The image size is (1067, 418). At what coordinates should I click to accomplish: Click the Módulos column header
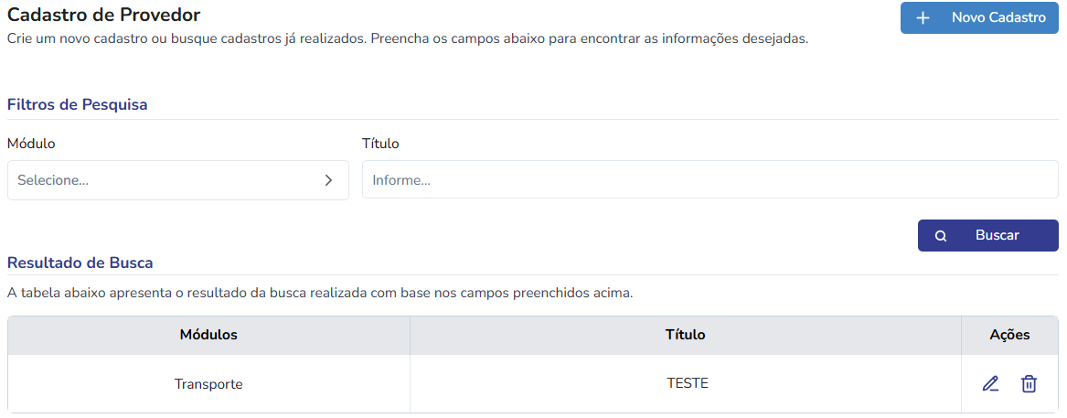208,335
